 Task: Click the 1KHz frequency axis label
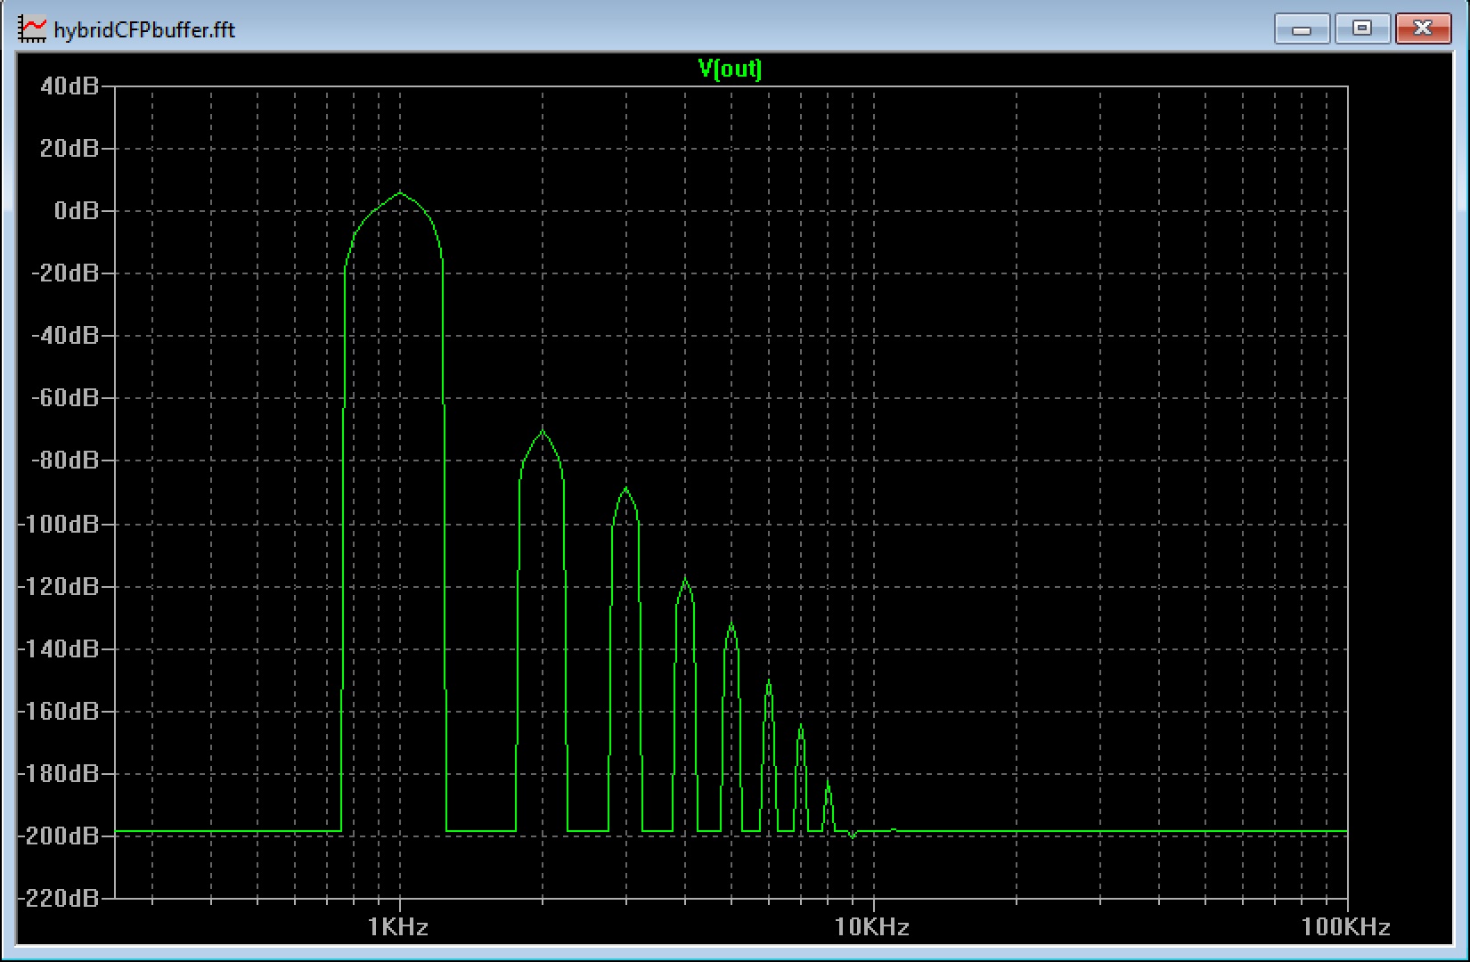click(398, 927)
